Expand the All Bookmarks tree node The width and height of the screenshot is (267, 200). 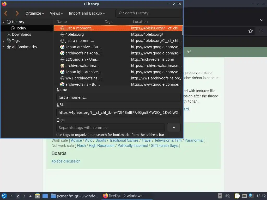point(4,47)
